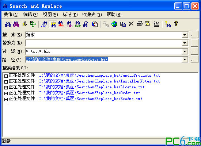Click the black X delete icon
This screenshot has height=146, width=201.
[131, 24]
